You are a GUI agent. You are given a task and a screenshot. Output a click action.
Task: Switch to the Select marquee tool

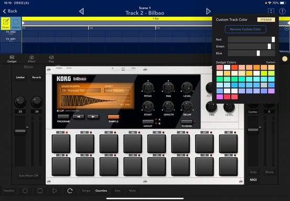(16, 24)
